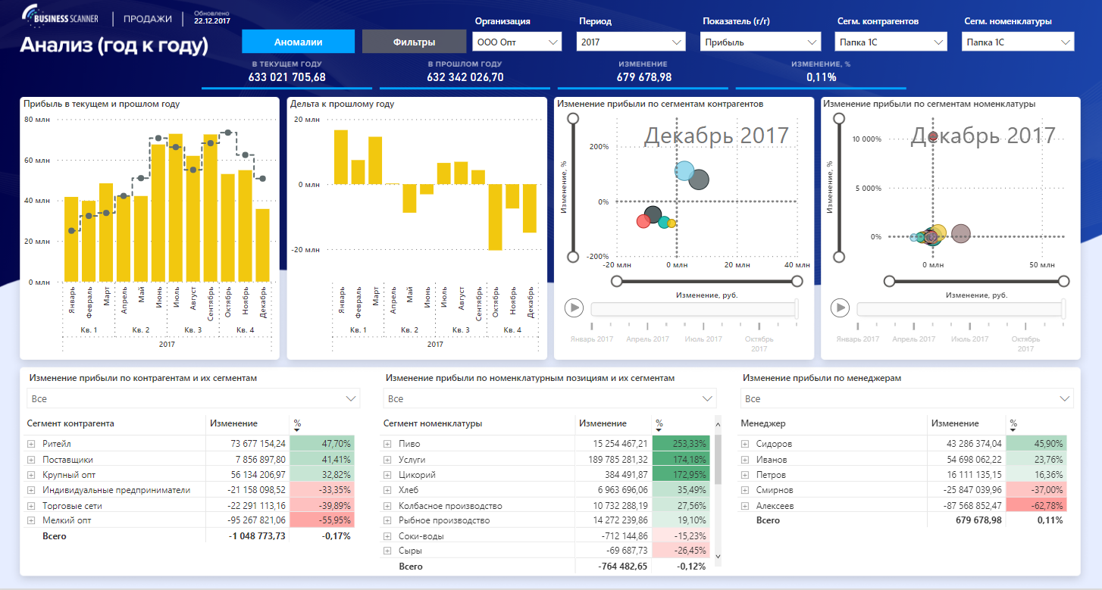Open the Фильтры panel
The image size is (1102, 590).
tap(414, 42)
